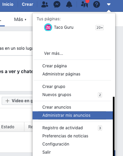Click the 20+ notification badge for Taco Guru
The height and width of the screenshot is (156, 123).
pyautogui.click(x=100, y=27)
